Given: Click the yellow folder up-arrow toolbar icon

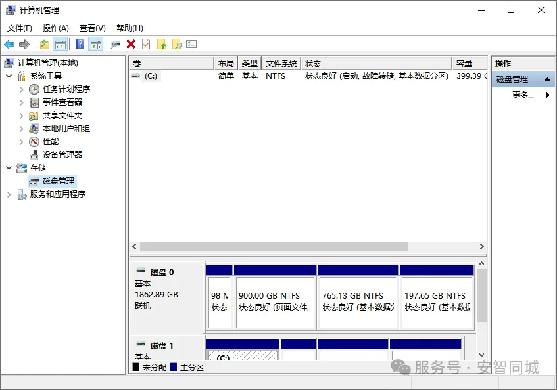Looking at the screenshot, I should pyautogui.click(x=161, y=45).
